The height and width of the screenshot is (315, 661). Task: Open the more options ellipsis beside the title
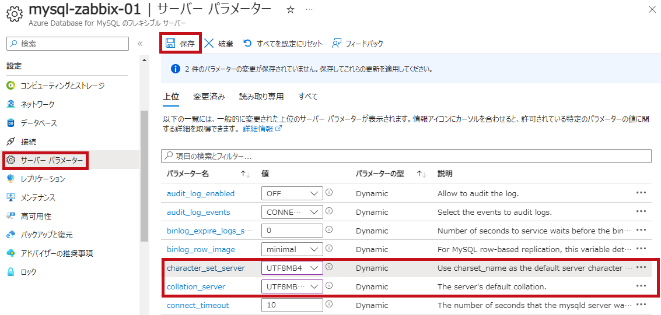[x=309, y=10]
